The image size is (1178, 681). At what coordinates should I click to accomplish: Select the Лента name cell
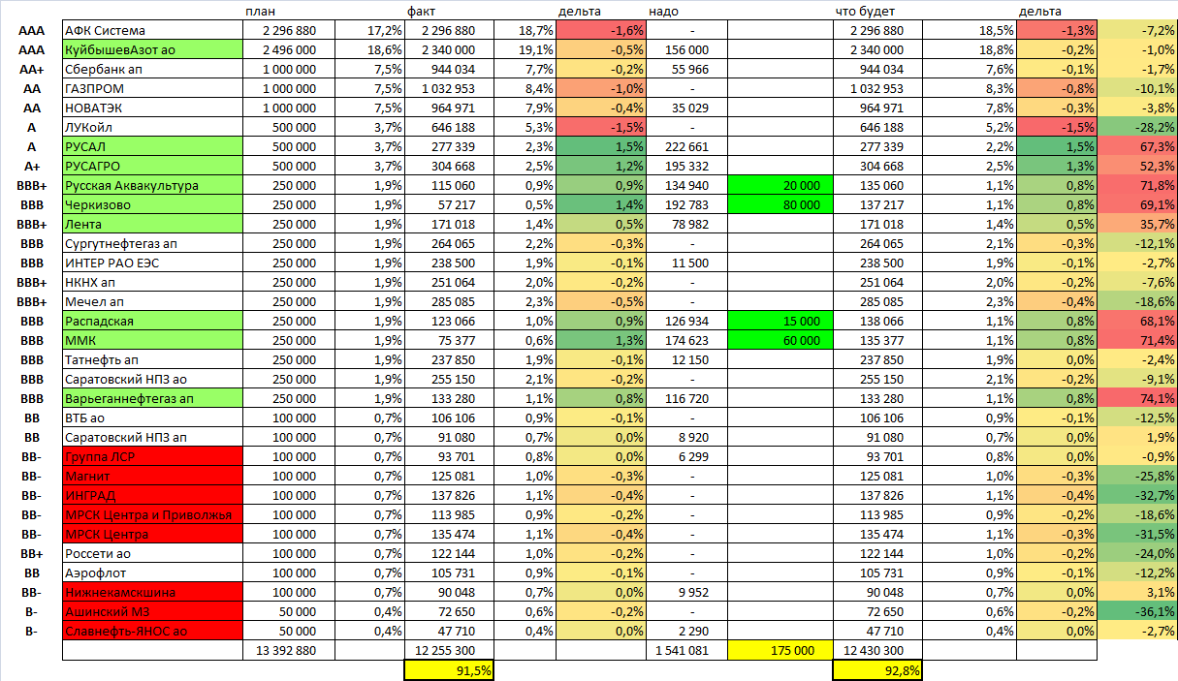coord(151,224)
